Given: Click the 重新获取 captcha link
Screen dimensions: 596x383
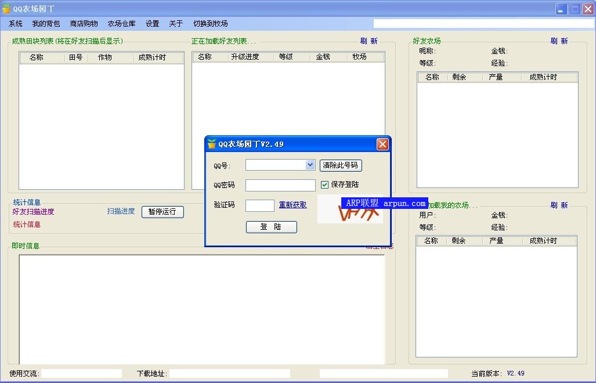Looking at the screenshot, I should [x=292, y=205].
